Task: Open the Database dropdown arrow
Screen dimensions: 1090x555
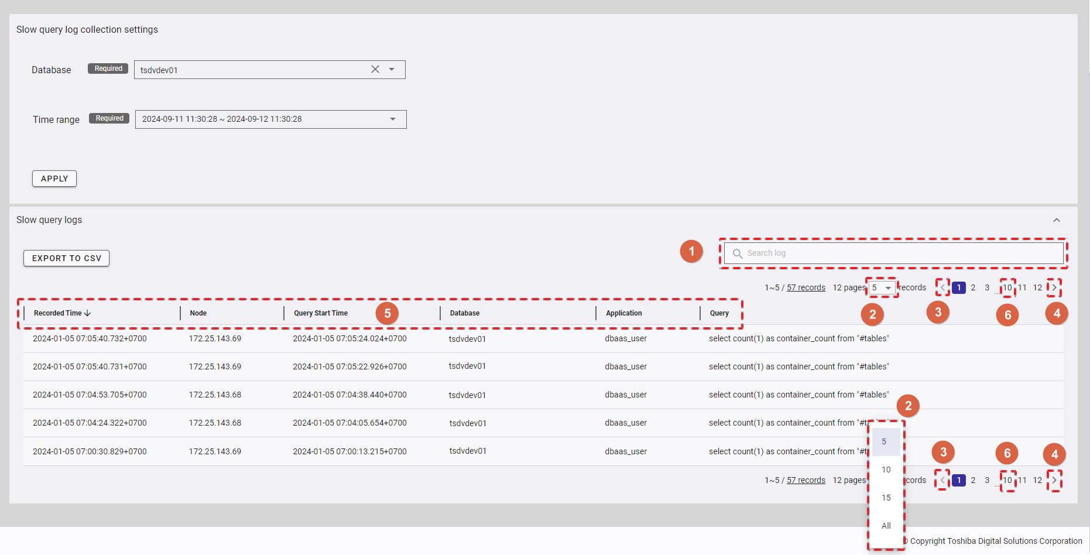Action: pyautogui.click(x=392, y=70)
